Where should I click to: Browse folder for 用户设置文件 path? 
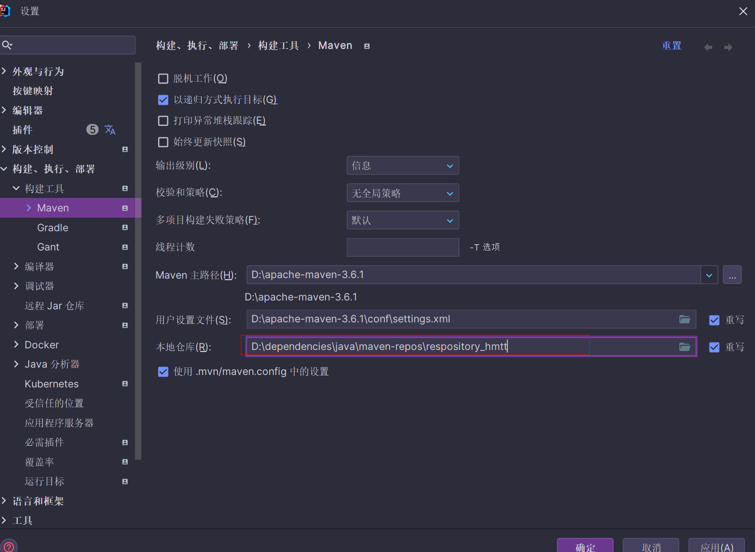[x=685, y=319]
